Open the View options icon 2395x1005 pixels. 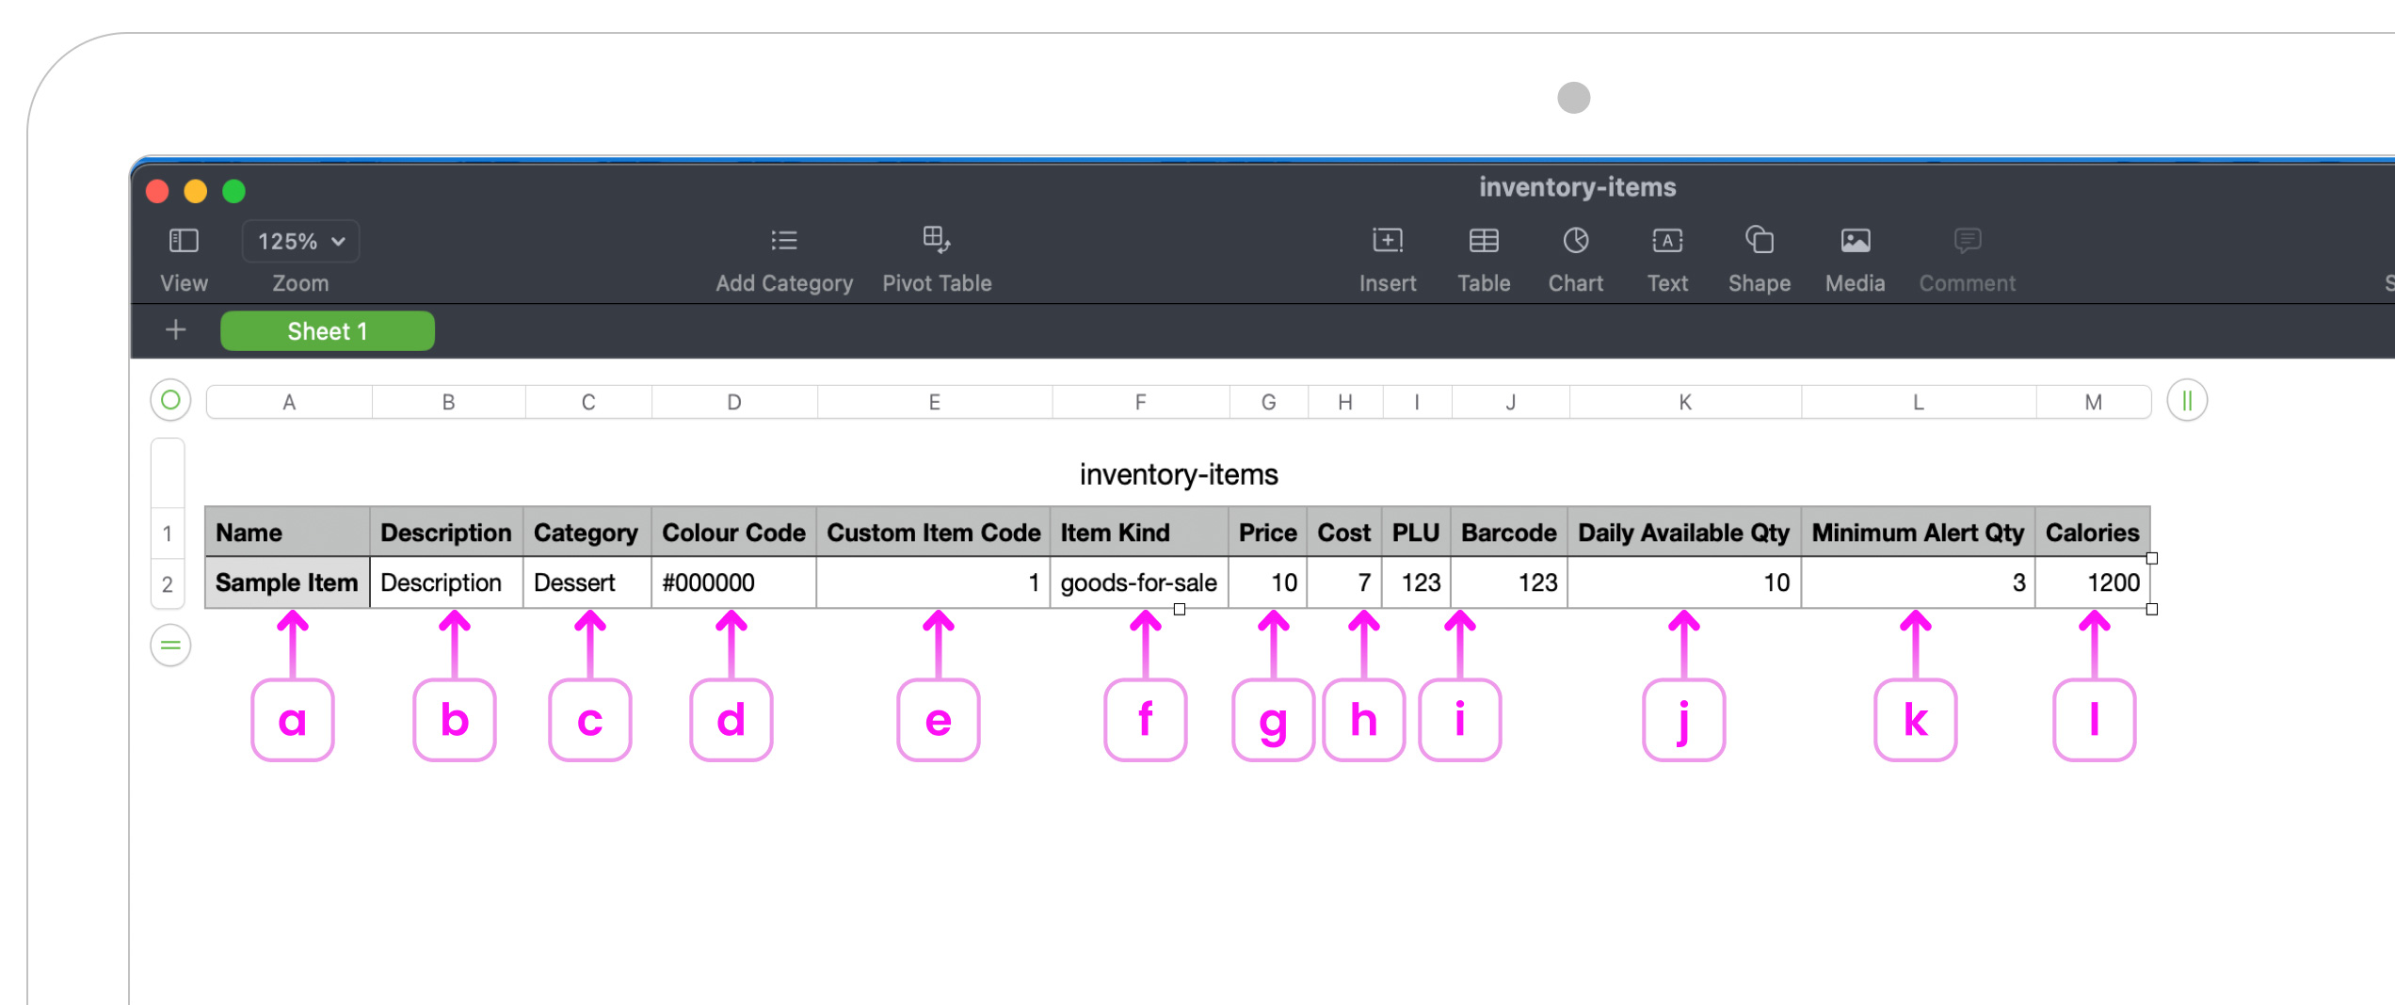pyautogui.click(x=183, y=241)
